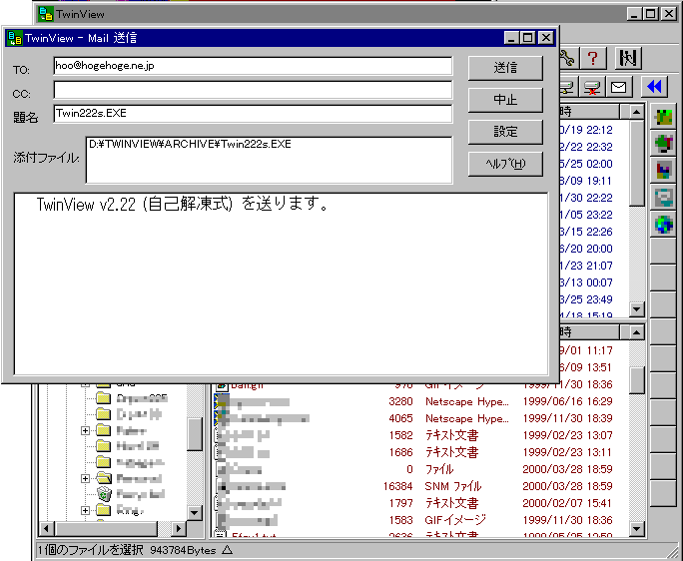683x561 pixels.
Task: Click the blue double left arrow icon
Action: (654, 87)
